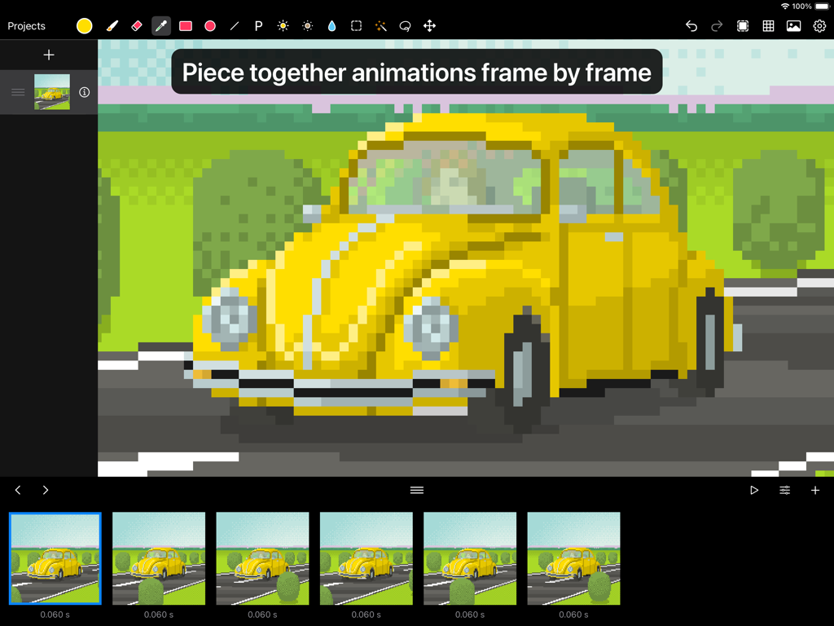Open the yellow color swatch picker
Screen dimensions: 834x626
(x=84, y=25)
